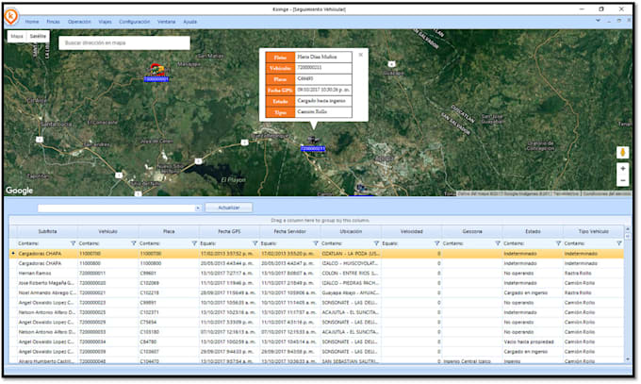The height and width of the screenshot is (384, 641).
Task: Zoom in the map with plus button
Action: click(622, 169)
